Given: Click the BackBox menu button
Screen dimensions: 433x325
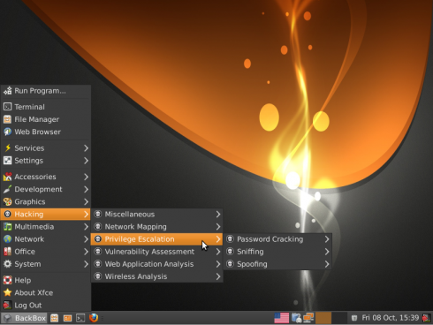Looking at the screenshot, I should click(x=24, y=318).
